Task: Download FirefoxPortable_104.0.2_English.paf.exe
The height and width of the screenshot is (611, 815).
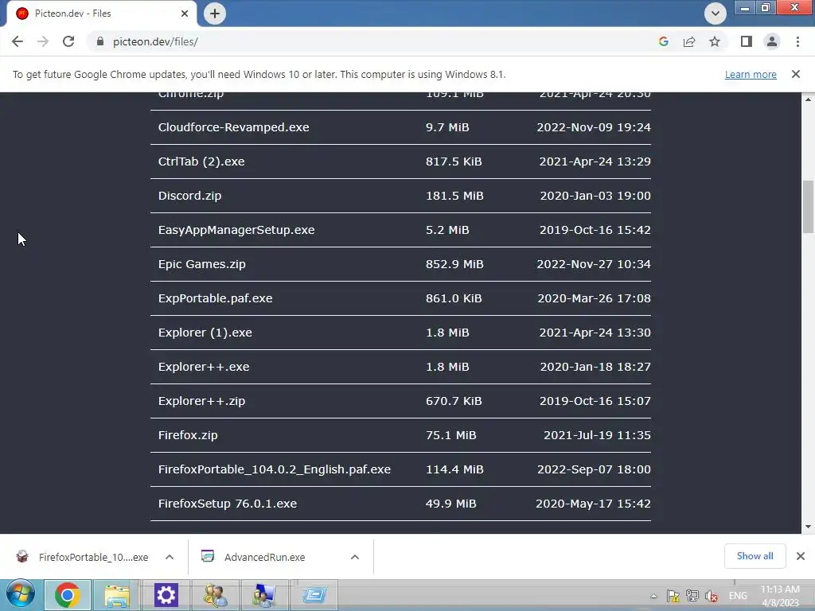Action: click(x=275, y=469)
